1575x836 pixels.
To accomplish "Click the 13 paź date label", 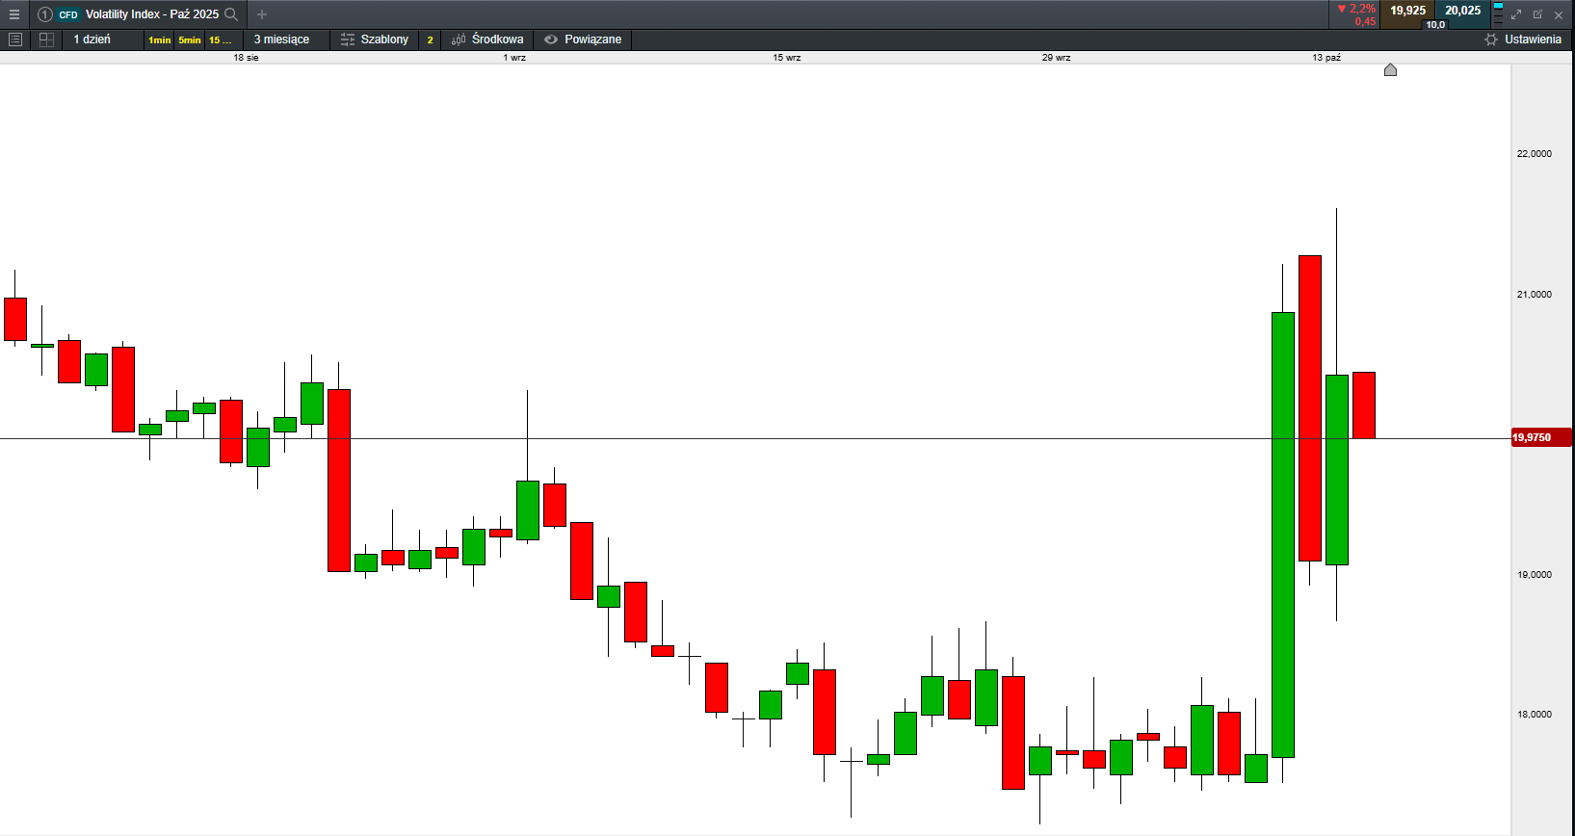I will pyautogui.click(x=1326, y=58).
